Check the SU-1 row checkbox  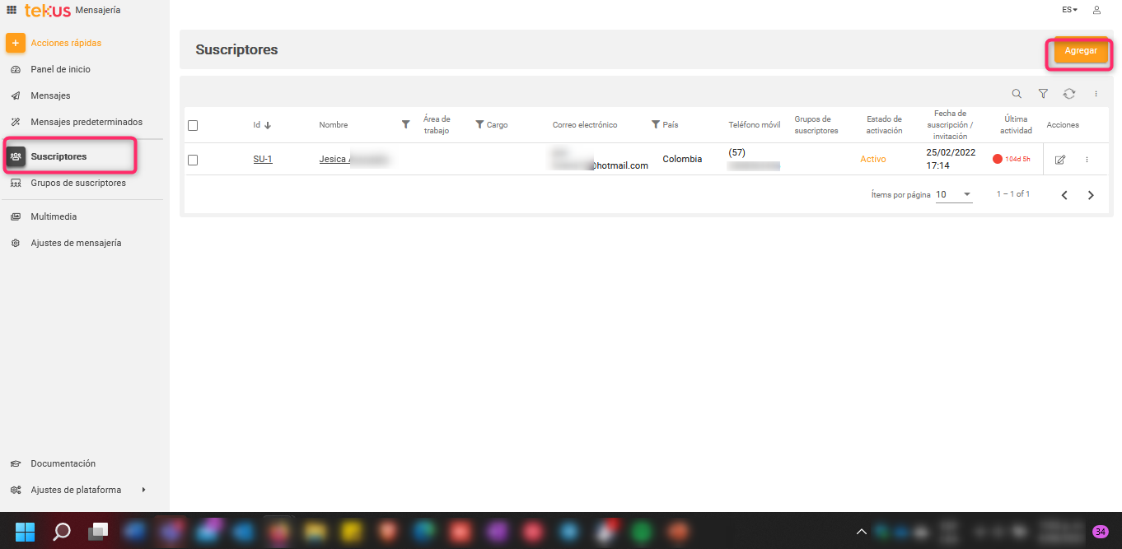click(193, 160)
